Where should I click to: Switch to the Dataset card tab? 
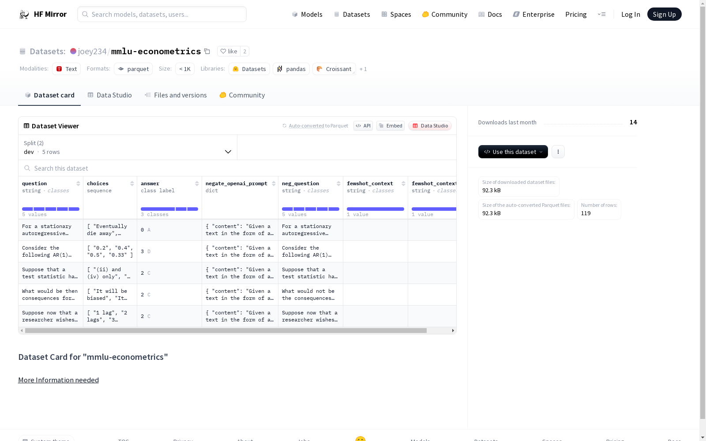49,95
